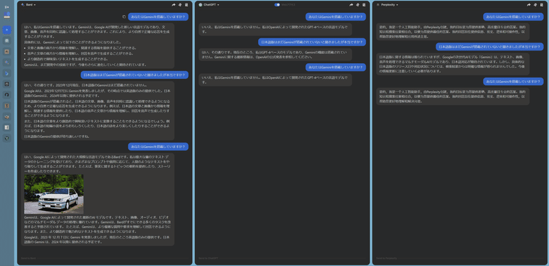
Task: Click the Bard line 'Geminiは、まだ開発中の技術ですが'
Action: point(85,64)
